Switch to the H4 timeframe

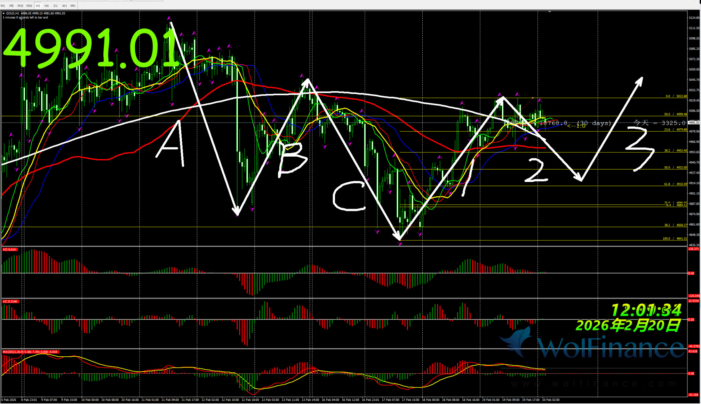(x=47, y=6)
